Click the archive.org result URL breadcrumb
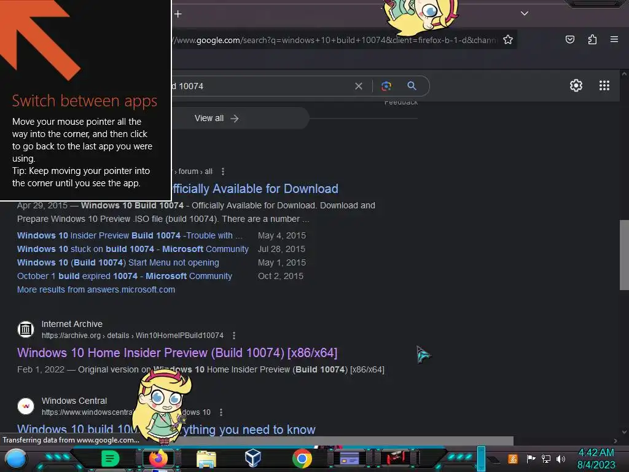The image size is (629, 472). (133, 336)
